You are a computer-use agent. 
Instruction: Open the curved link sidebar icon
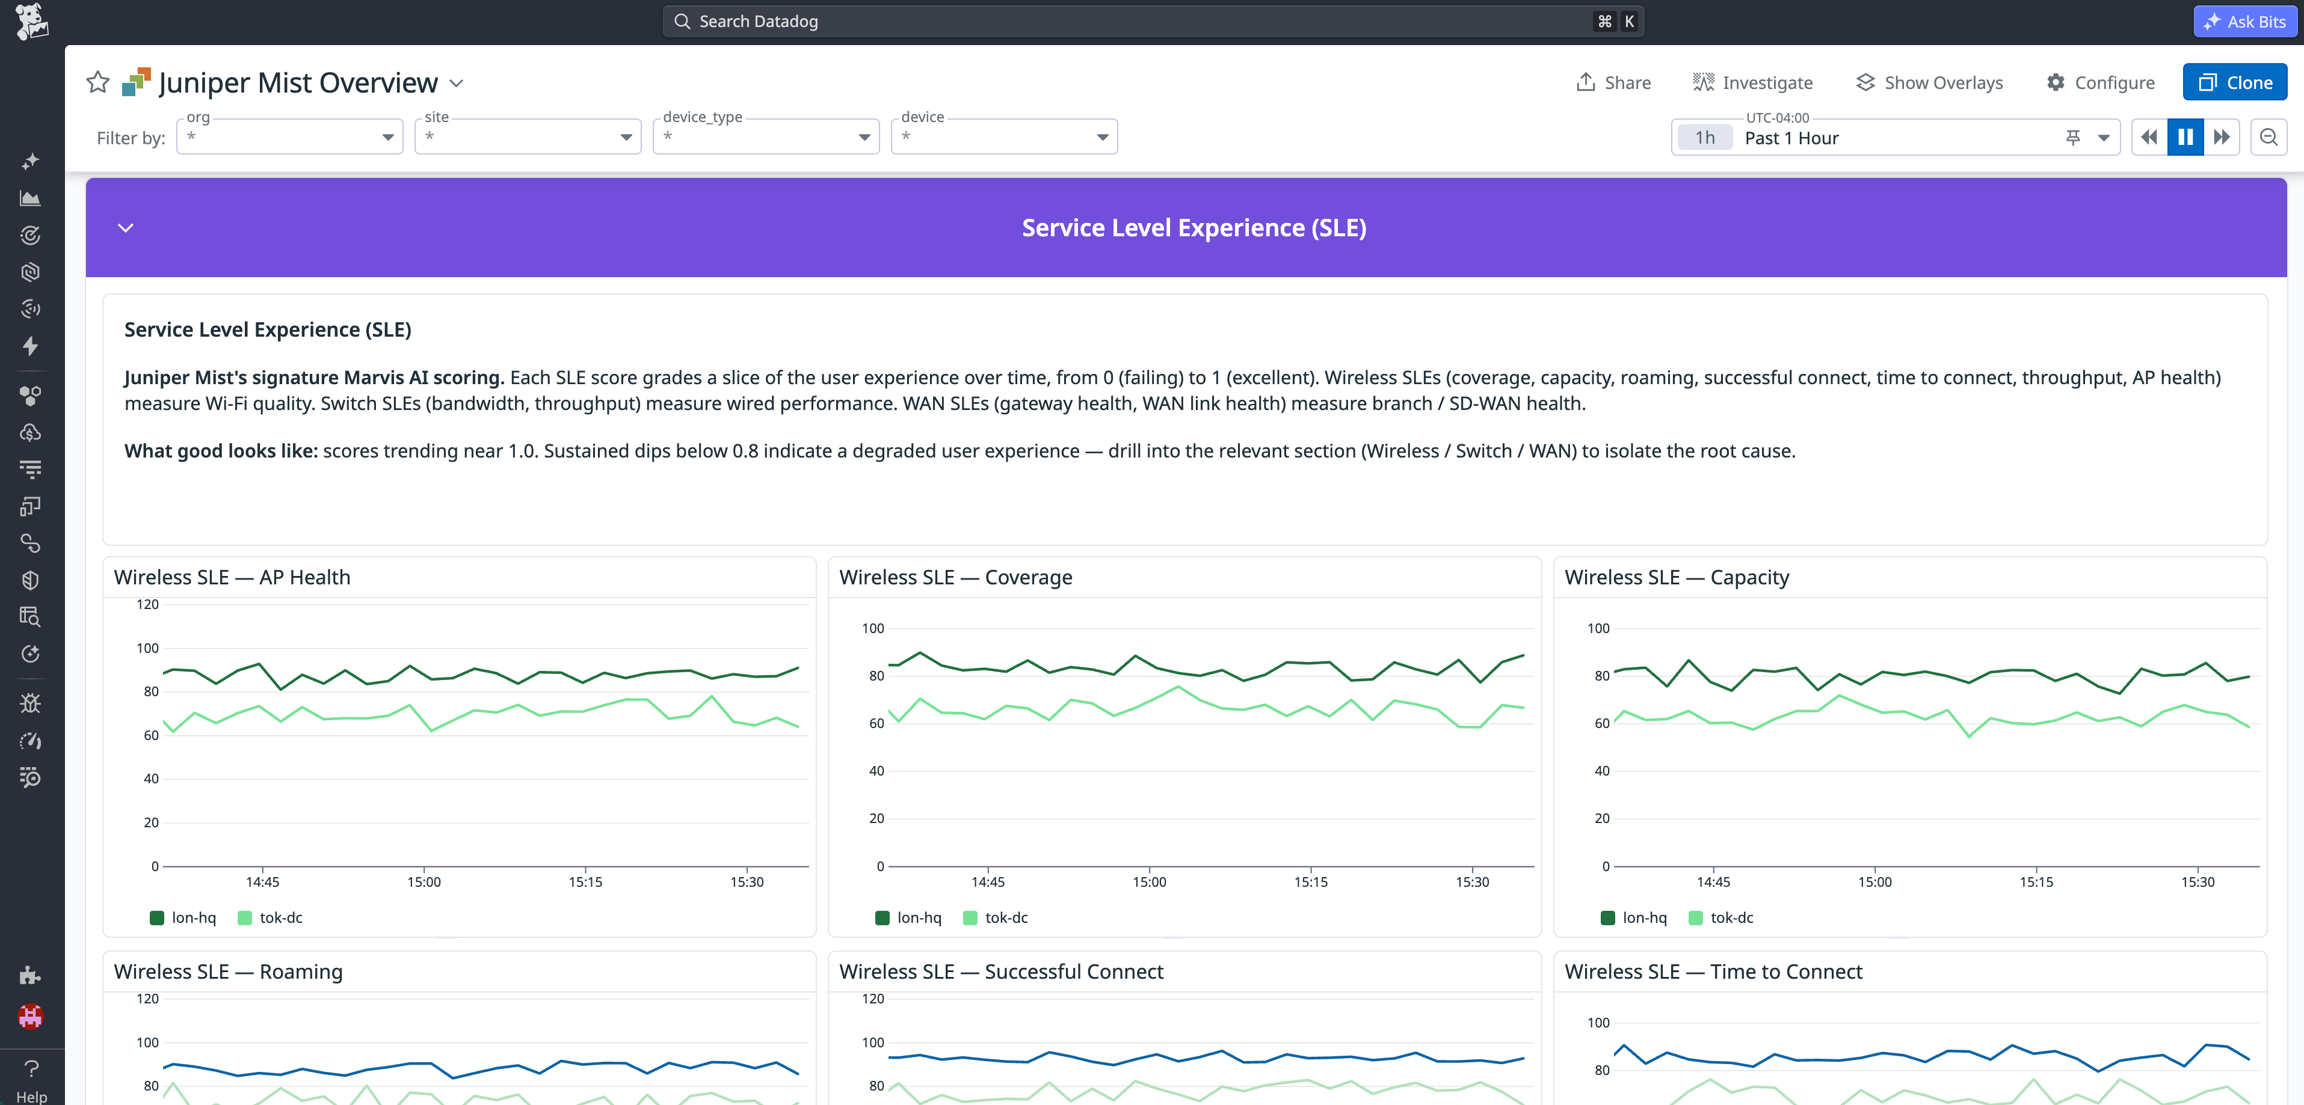[31, 543]
